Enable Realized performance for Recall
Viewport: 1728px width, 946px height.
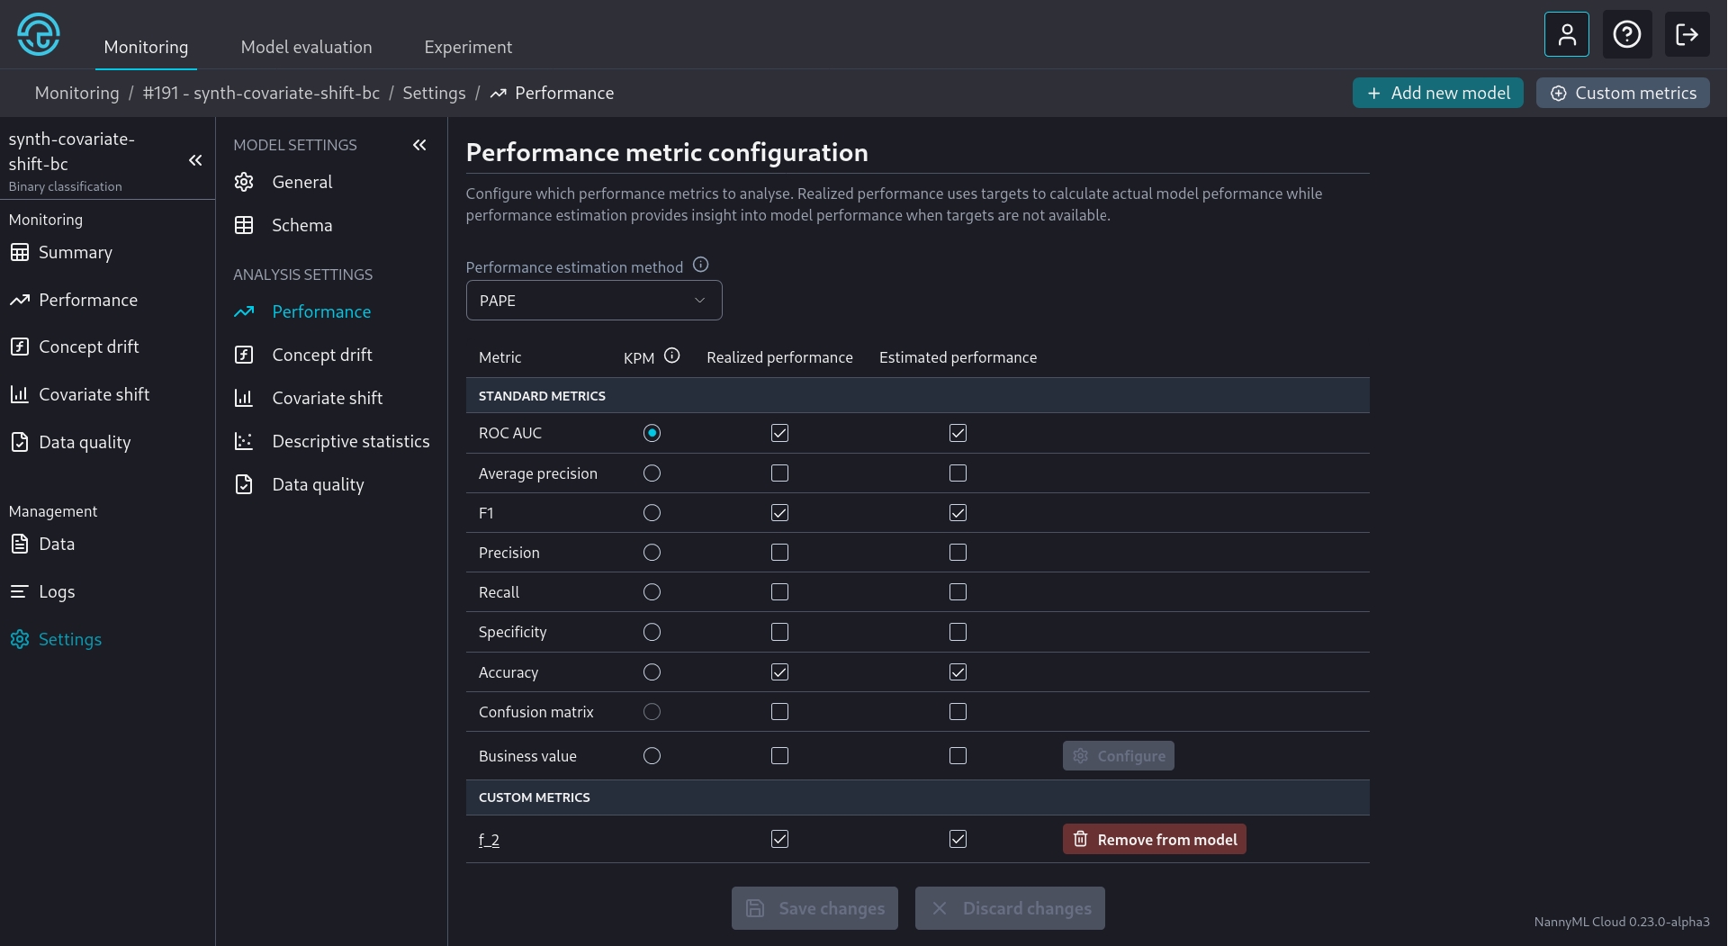779,592
